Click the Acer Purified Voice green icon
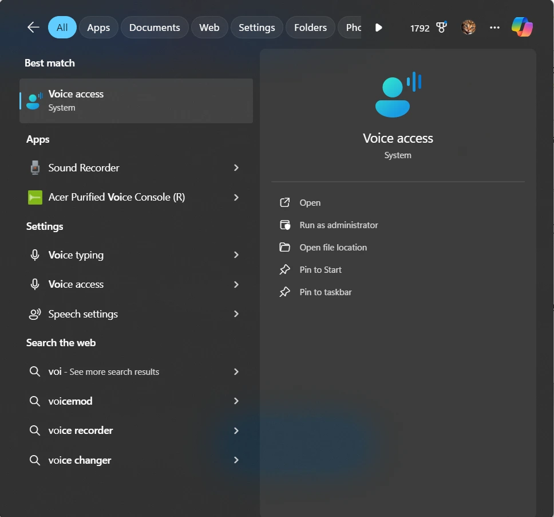Screen dimensions: 554x517 click(x=35, y=197)
